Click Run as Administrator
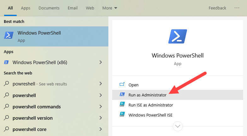This screenshot has width=247, height=136. click(x=178, y=95)
